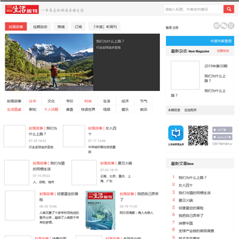This screenshot has width=239, height=239.
Task: Select 快读世界 category
Action: tap(88, 110)
